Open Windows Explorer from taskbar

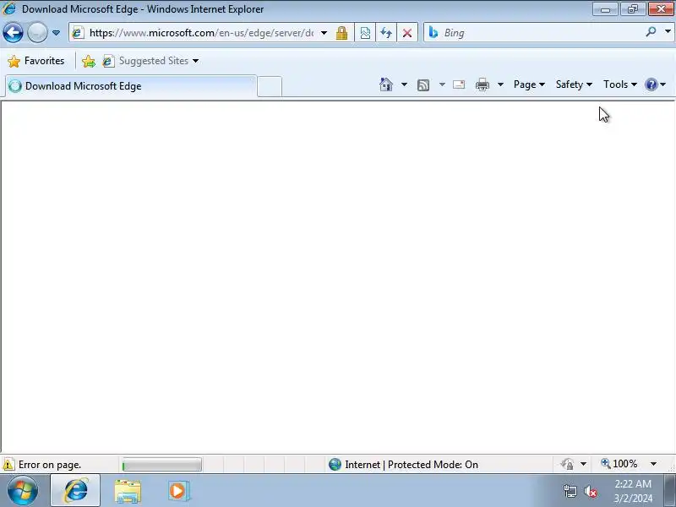click(x=128, y=491)
